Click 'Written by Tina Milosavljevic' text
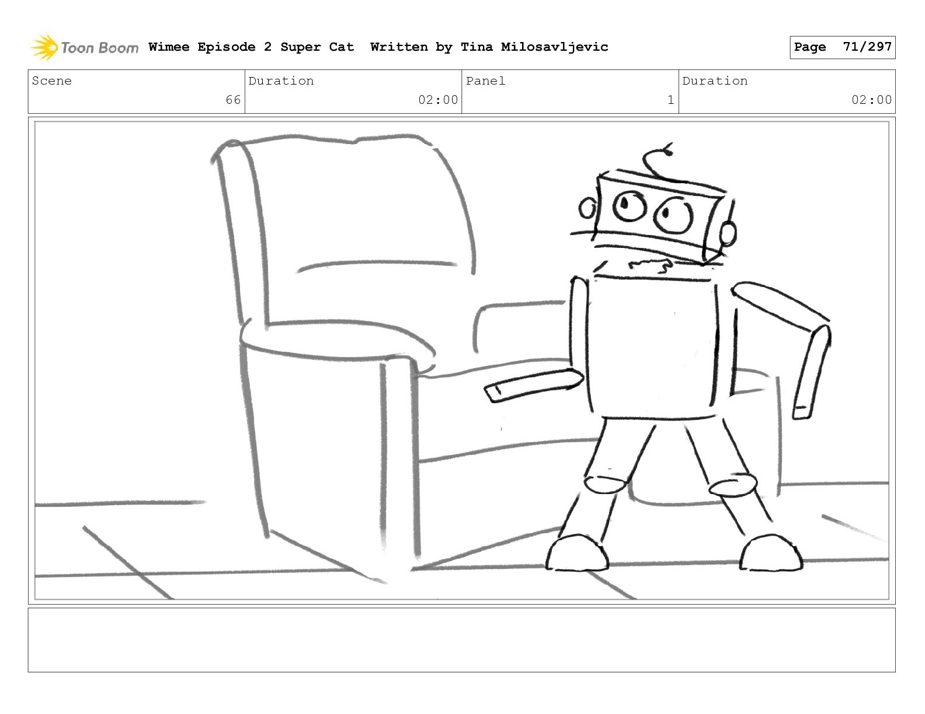This screenshot has height=714, width=925. 489,47
